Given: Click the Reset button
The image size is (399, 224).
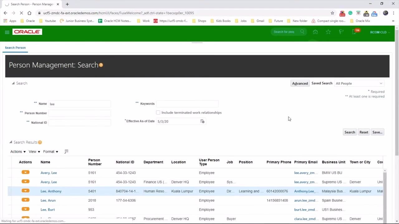Looking at the screenshot, I should pos(364,132).
